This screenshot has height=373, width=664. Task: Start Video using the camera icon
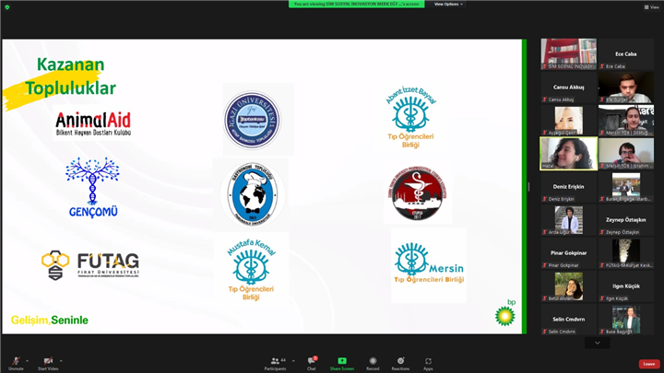click(x=48, y=363)
